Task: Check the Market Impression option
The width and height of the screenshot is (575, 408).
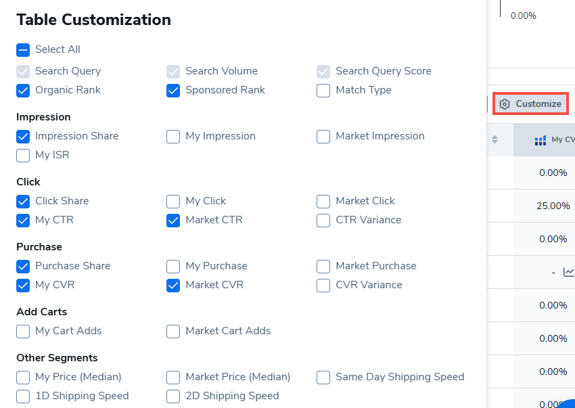Action: (x=323, y=136)
